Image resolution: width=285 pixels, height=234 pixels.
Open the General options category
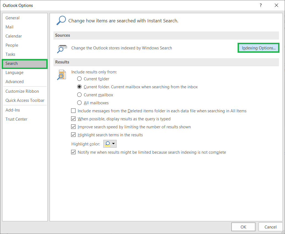click(x=25, y=18)
